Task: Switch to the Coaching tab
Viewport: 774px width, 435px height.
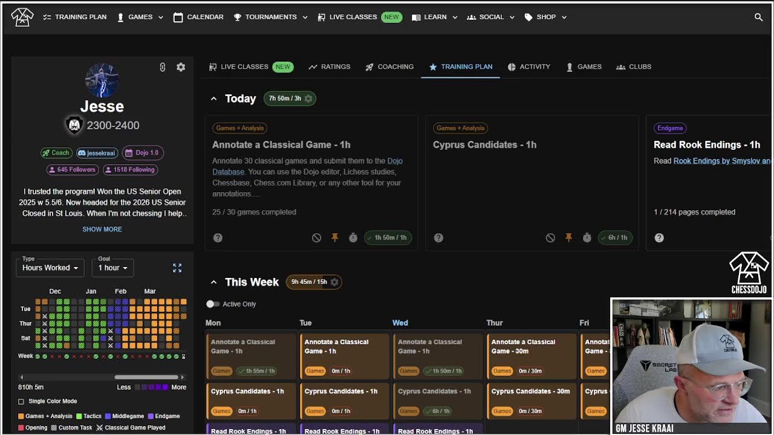Action: 389,66
